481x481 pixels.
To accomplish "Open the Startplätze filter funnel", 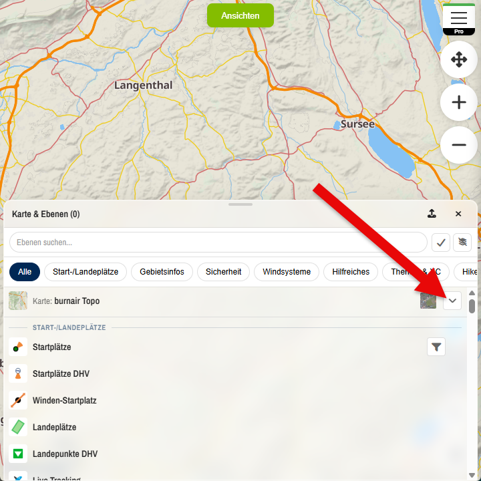I will point(436,347).
